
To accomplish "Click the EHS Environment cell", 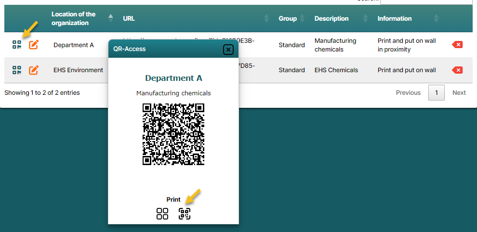I will click(78, 70).
